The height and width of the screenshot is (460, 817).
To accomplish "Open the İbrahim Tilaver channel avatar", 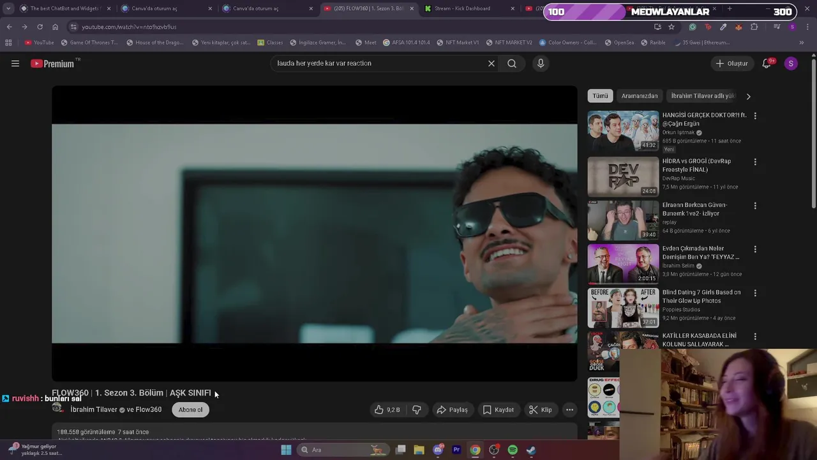I will pyautogui.click(x=57, y=408).
